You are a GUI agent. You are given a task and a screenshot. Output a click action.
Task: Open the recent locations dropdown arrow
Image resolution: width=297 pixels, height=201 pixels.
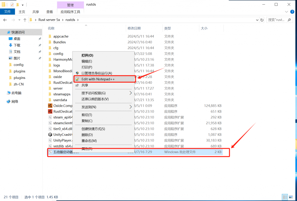tap(19, 20)
